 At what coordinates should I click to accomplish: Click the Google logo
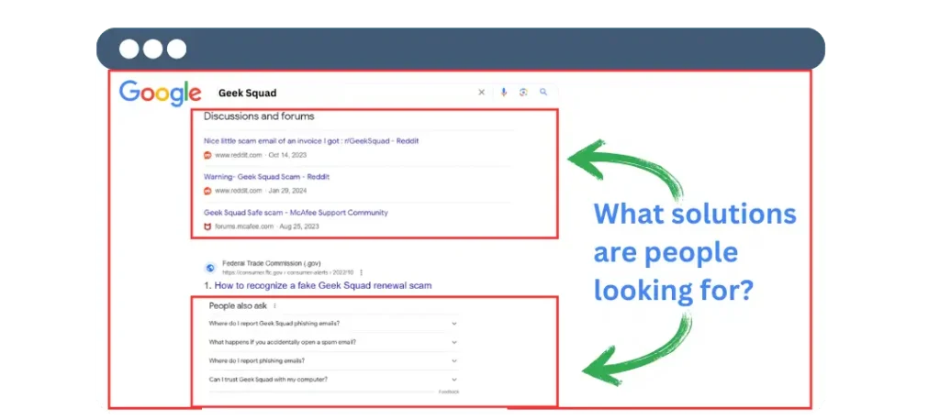[160, 93]
